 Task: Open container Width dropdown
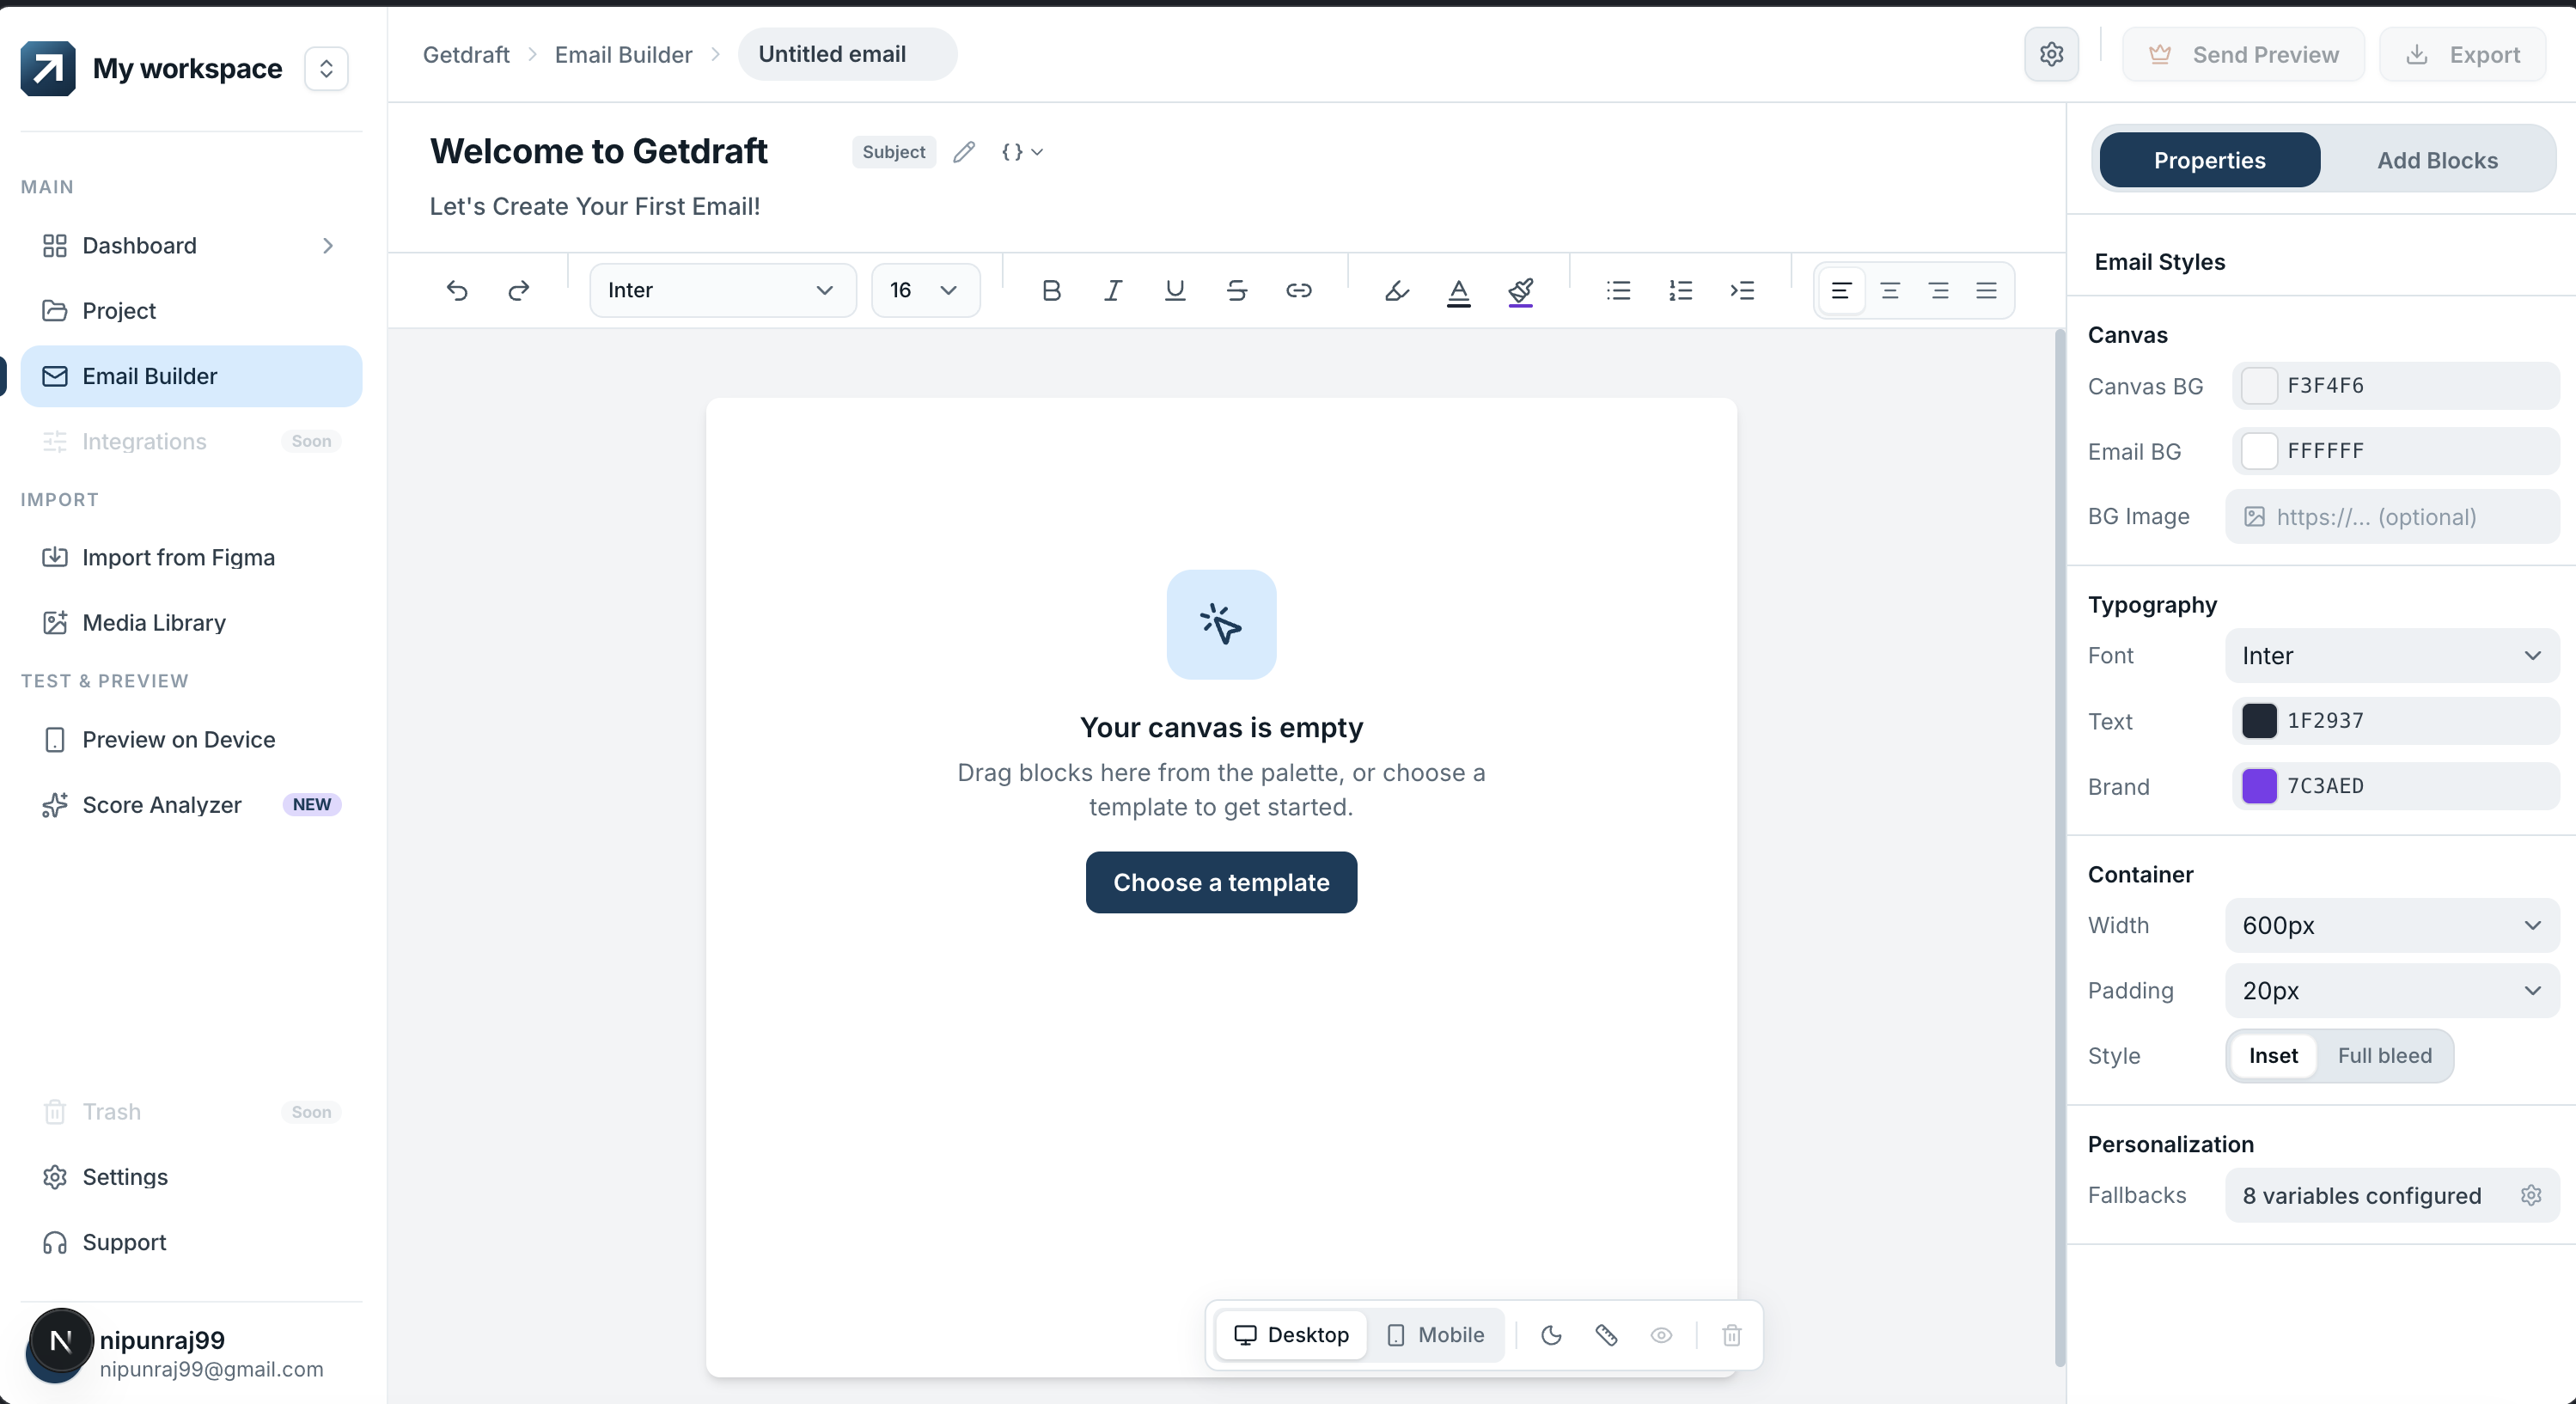pos(2392,925)
